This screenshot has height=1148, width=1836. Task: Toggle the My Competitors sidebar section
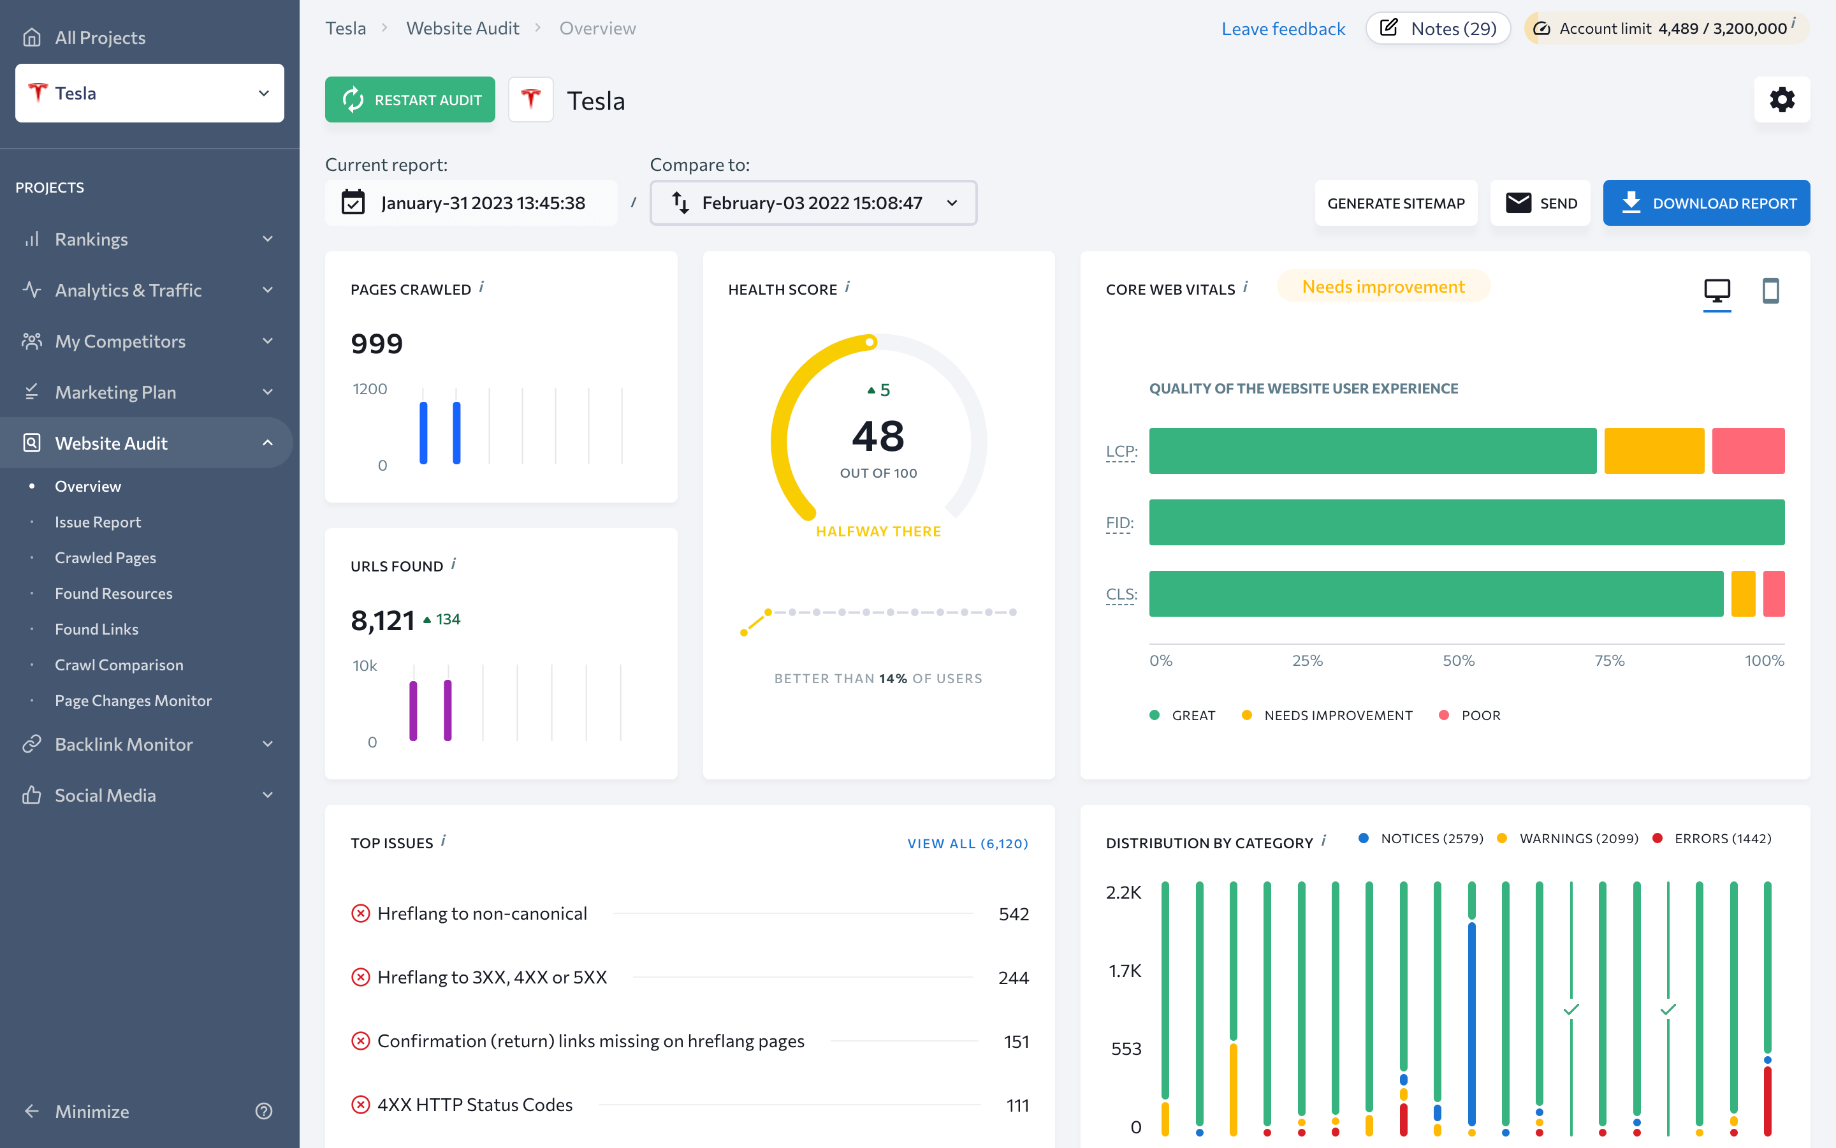[149, 341]
